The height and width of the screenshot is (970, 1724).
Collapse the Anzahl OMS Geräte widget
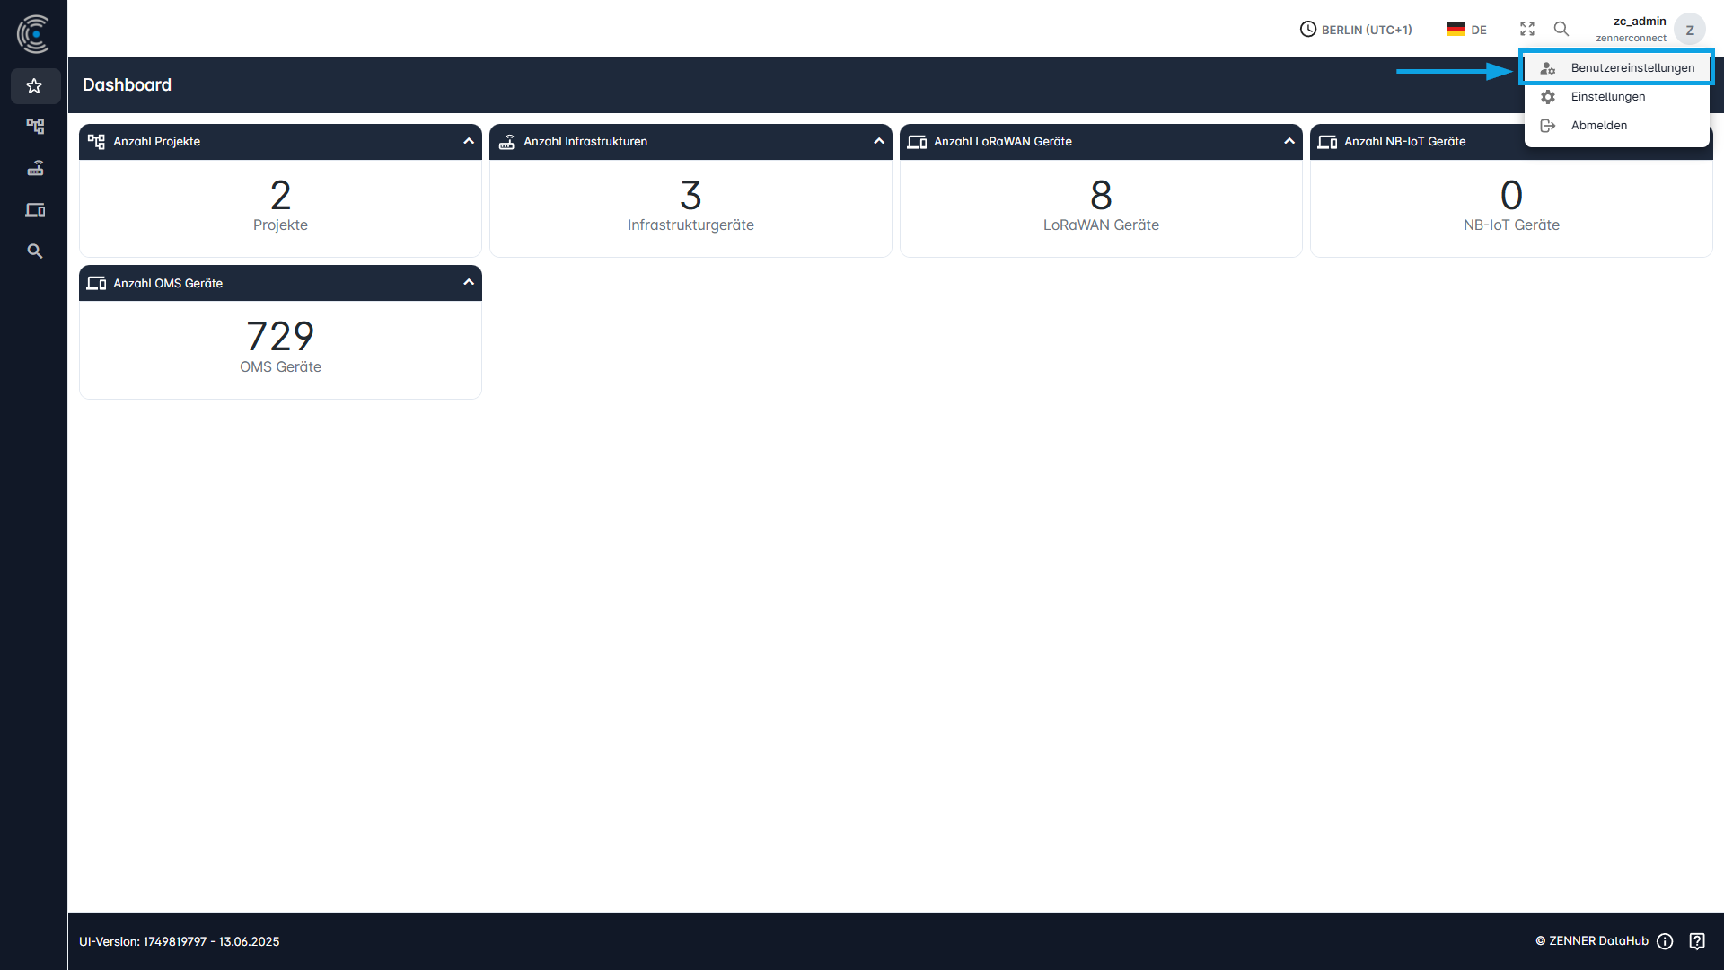[468, 282]
